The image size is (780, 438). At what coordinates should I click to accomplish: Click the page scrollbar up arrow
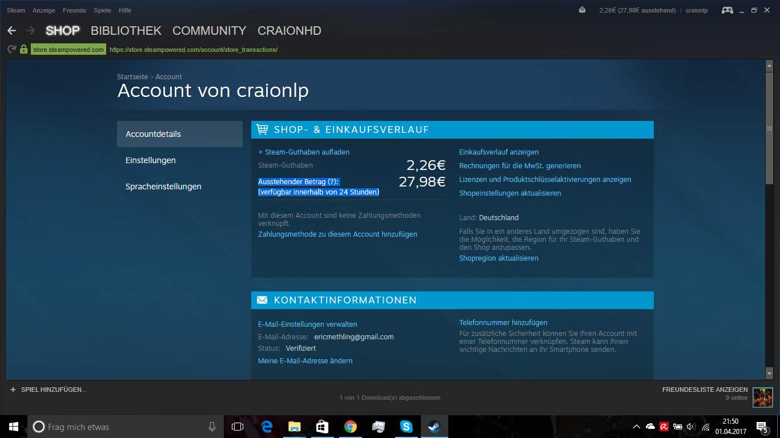tap(769, 66)
